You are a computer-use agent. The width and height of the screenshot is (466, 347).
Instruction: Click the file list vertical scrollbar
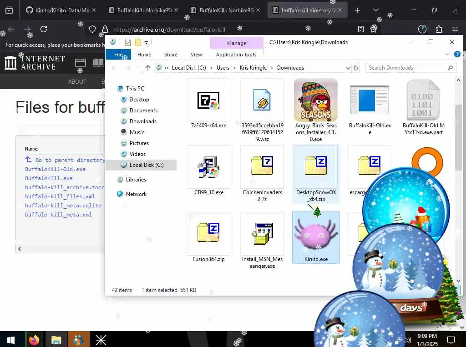point(458,137)
